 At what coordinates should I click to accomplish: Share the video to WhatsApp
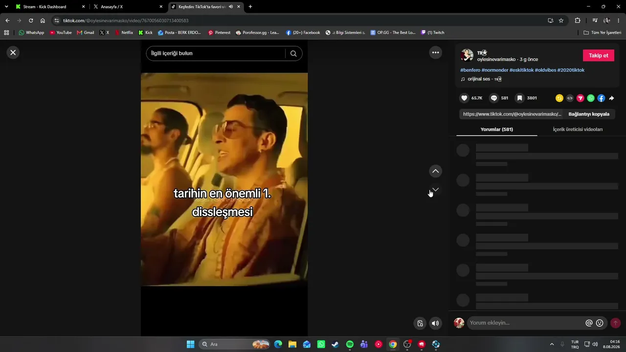coord(591,98)
